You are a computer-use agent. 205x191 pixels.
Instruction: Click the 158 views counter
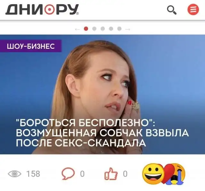tap(33, 174)
